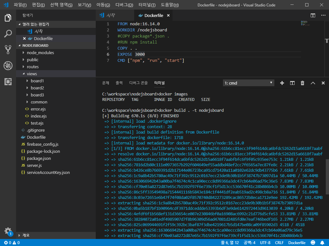
Task: Maximize panel with the up chevron
Action: 313,83
